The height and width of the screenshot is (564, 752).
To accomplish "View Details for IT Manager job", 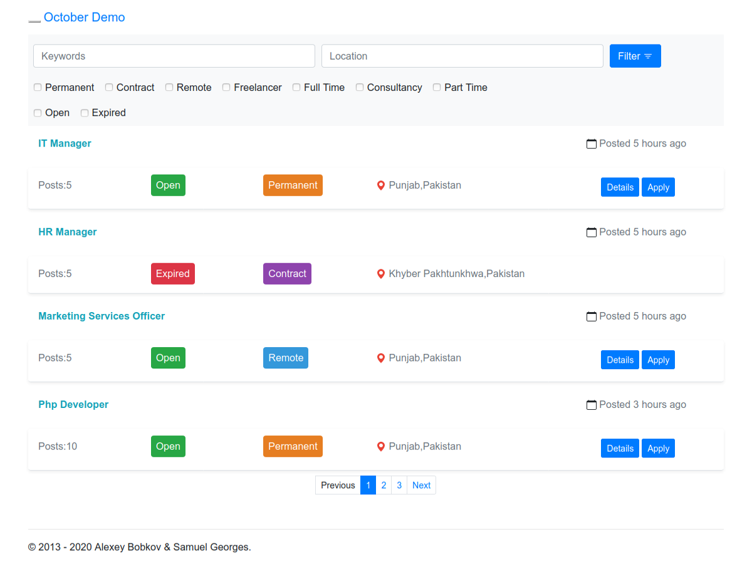I will (x=620, y=187).
